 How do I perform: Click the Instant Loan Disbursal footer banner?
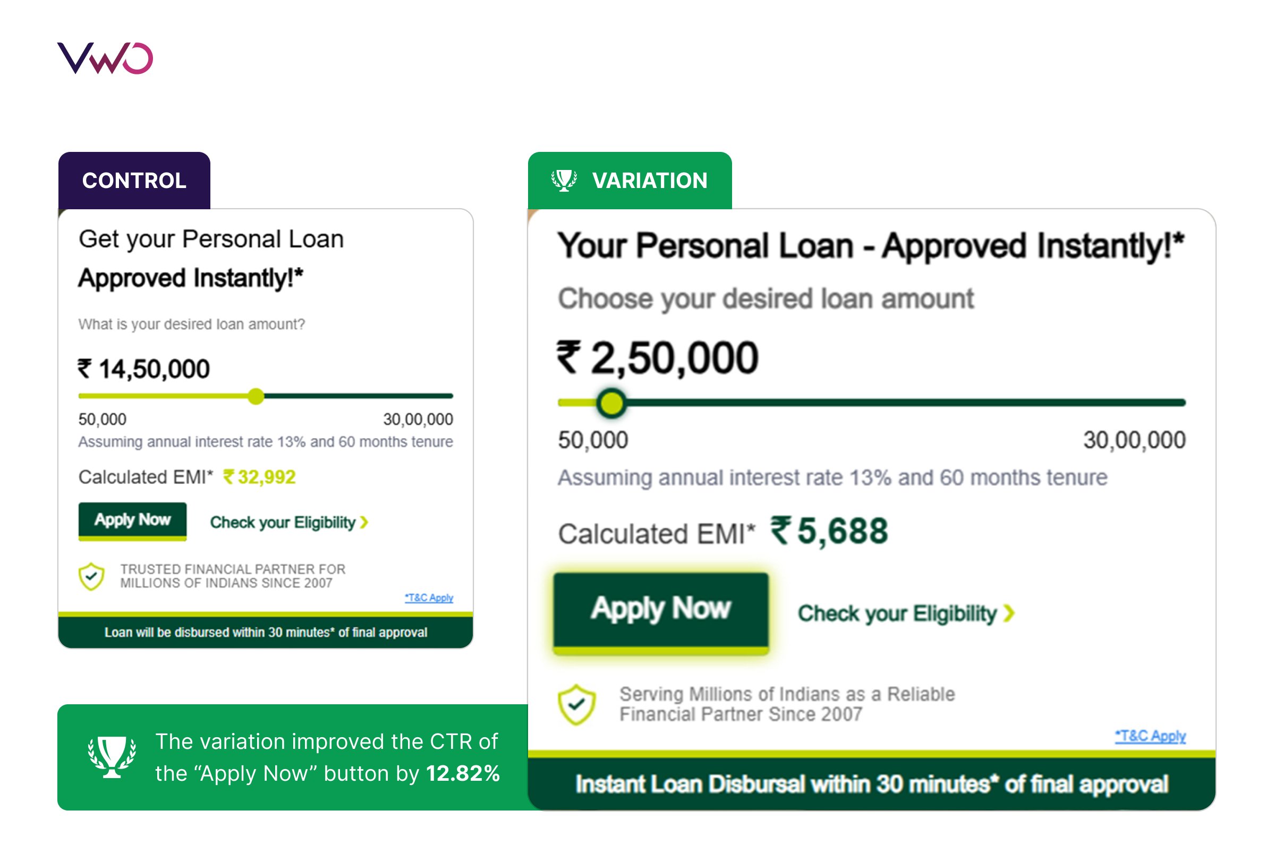(872, 784)
